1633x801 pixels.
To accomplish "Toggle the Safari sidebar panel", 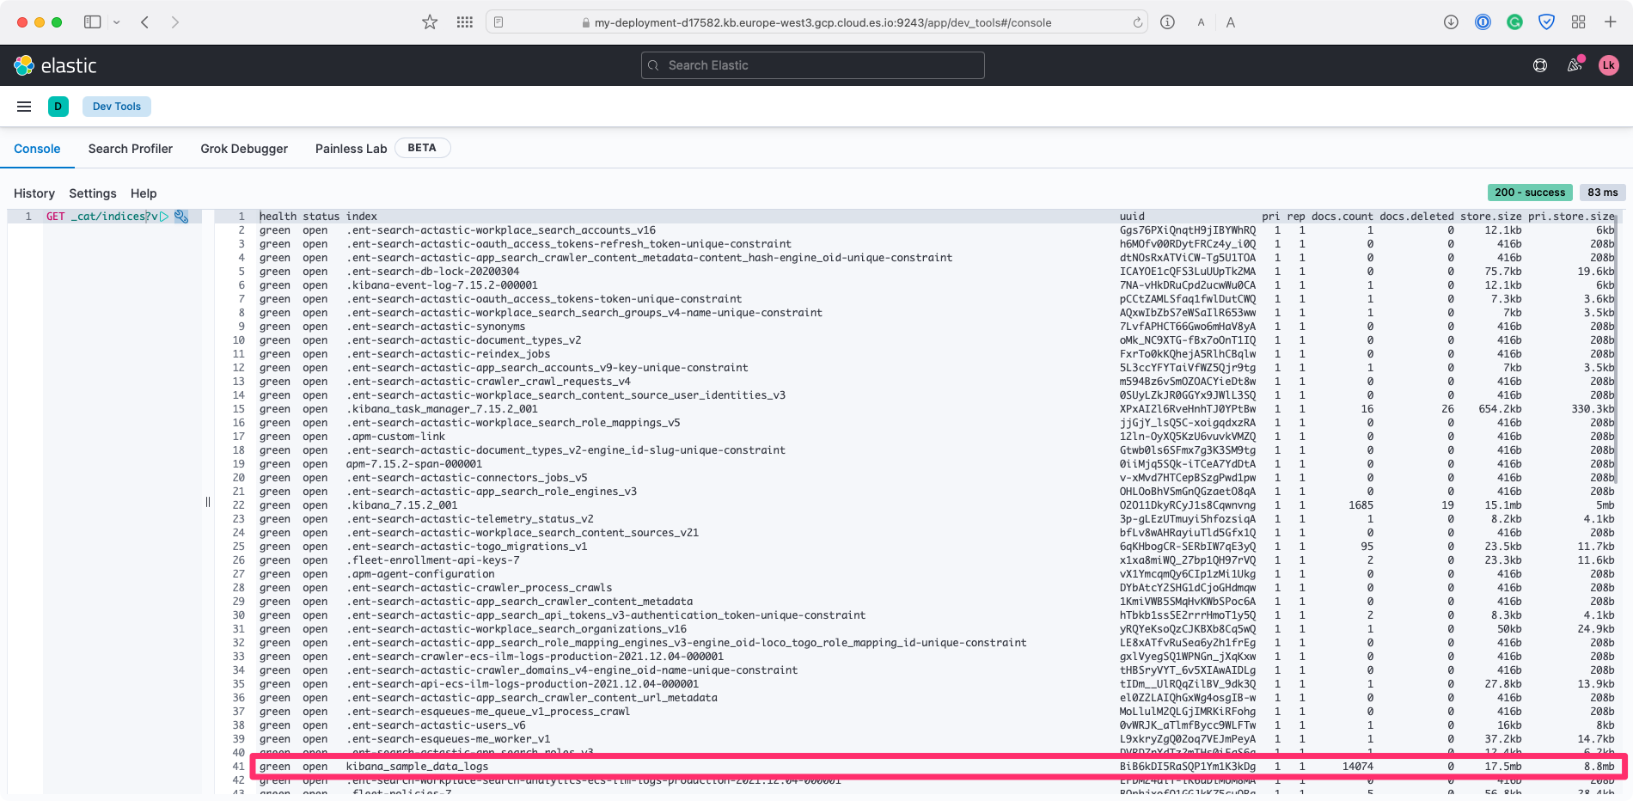I will click(x=92, y=22).
